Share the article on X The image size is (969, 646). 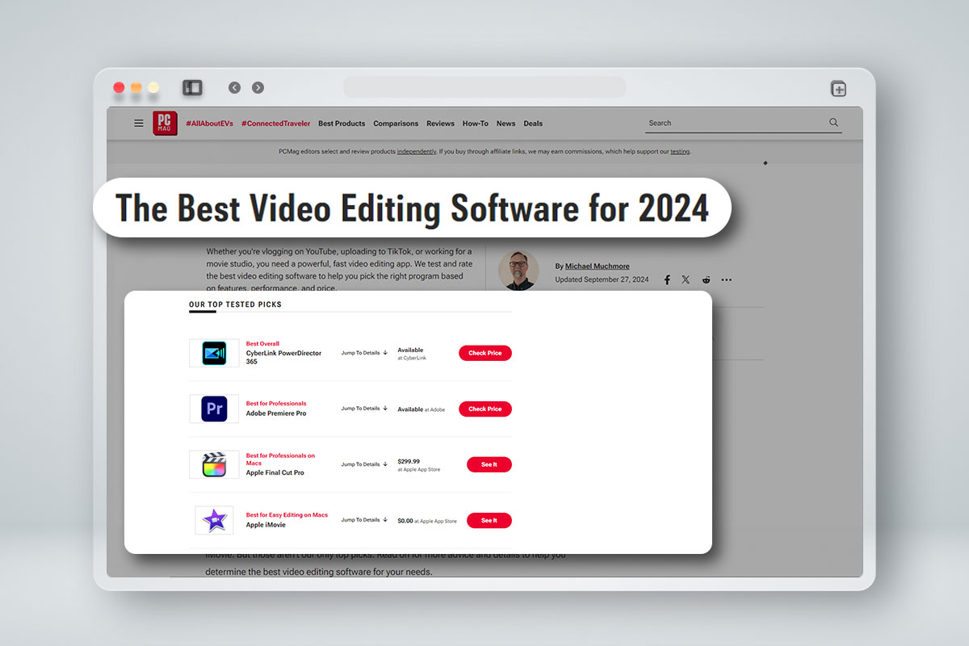686,279
